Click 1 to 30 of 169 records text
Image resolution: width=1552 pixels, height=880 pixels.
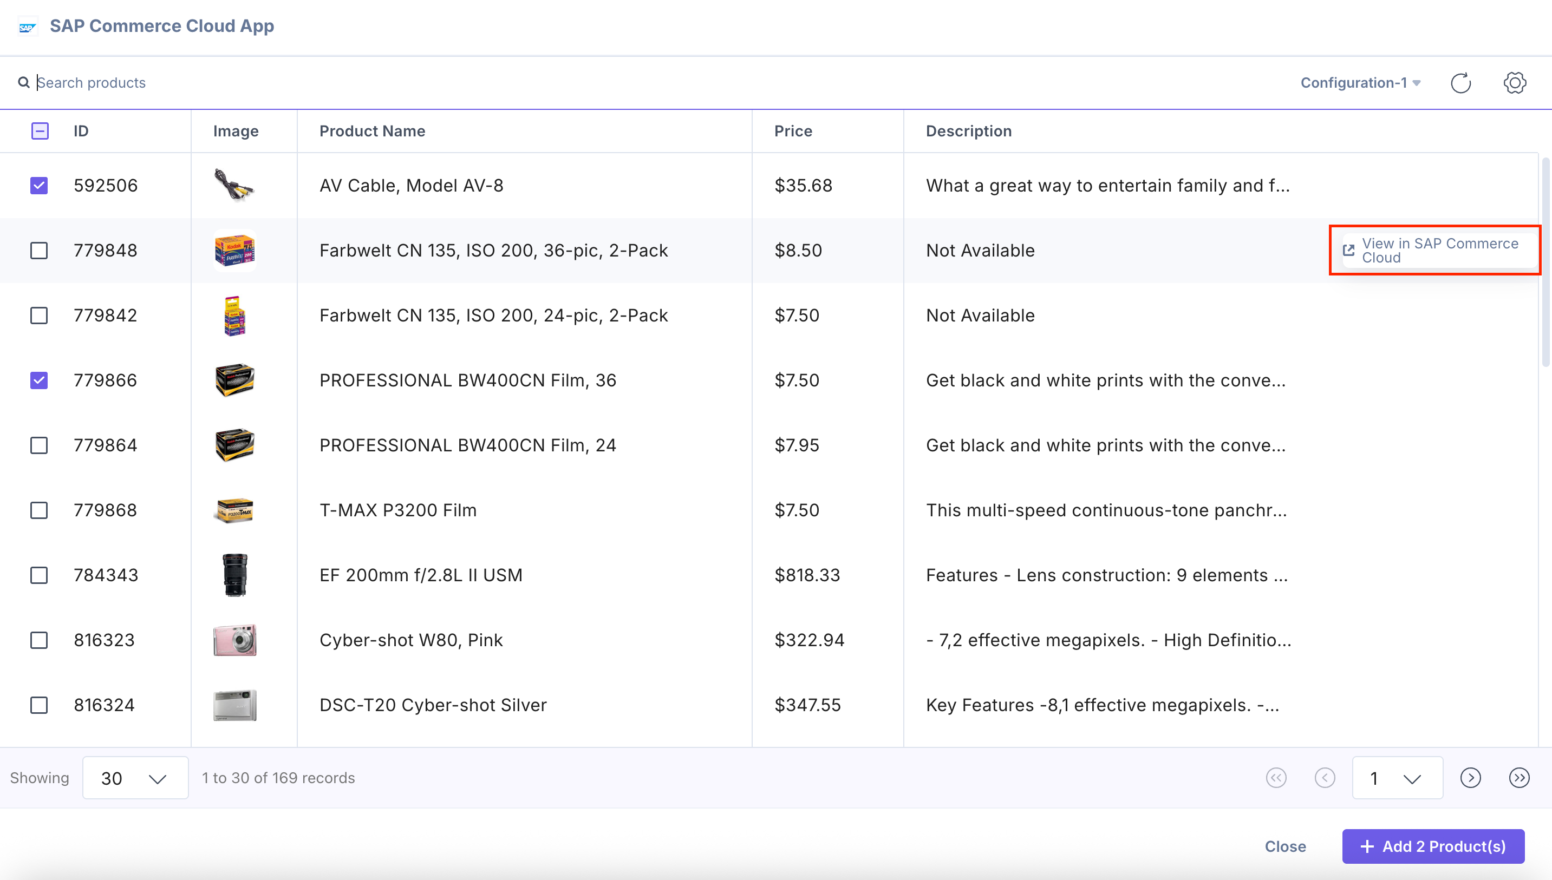[278, 778]
